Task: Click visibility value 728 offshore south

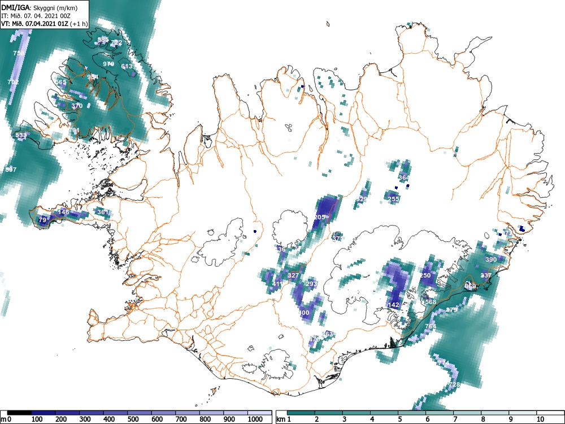Action: (x=454, y=384)
